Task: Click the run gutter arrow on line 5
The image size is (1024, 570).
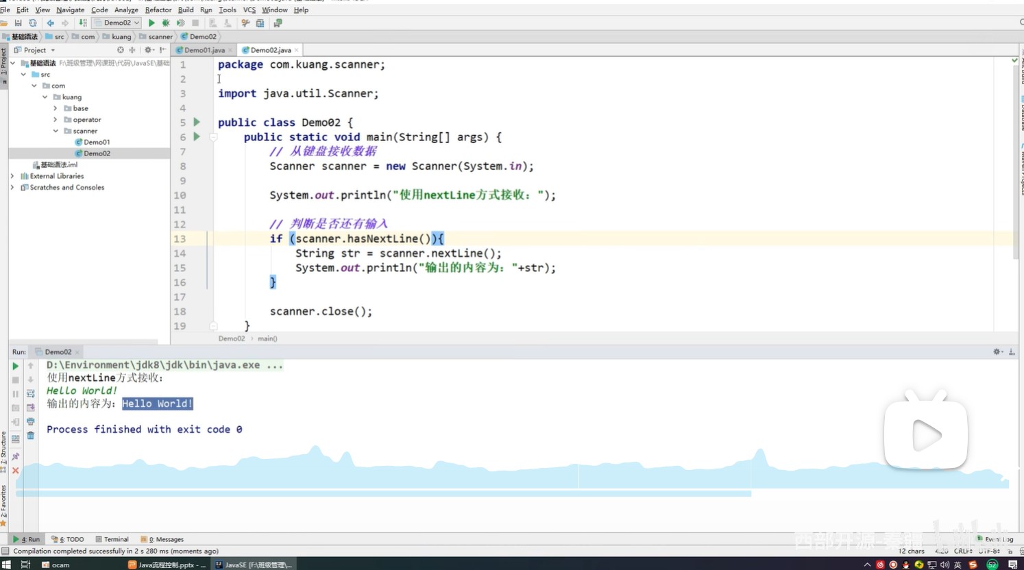Action: [x=197, y=122]
